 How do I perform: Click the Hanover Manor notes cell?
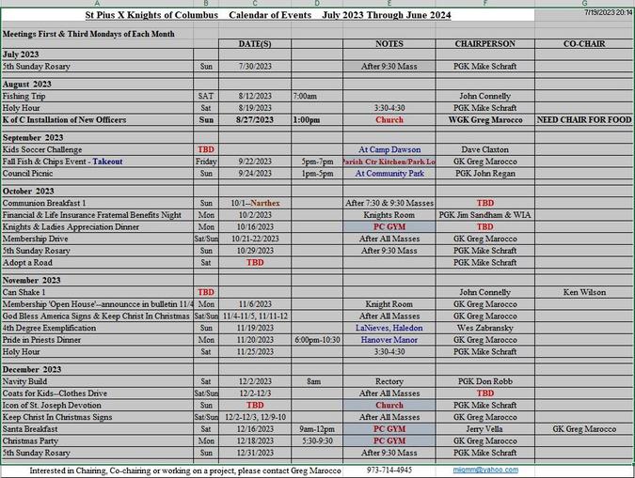(389, 340)
